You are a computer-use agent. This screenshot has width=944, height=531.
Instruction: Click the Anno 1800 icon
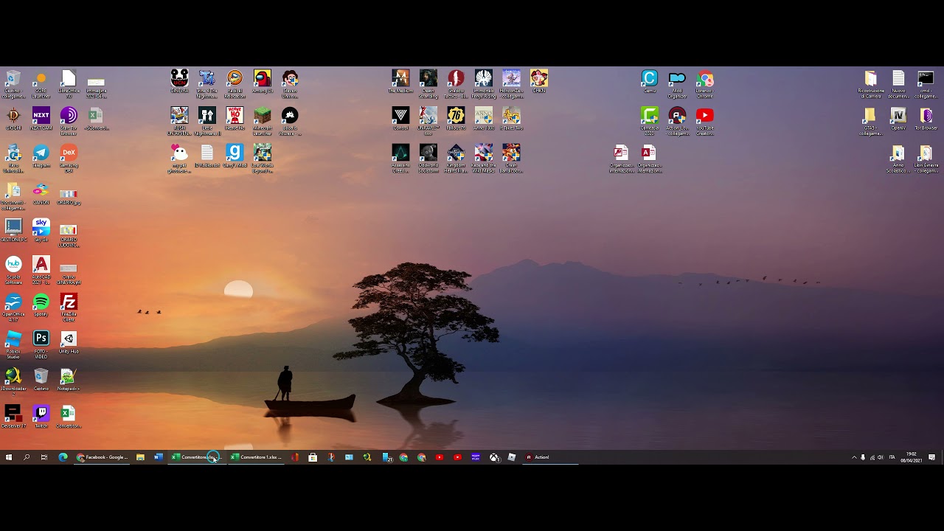click(484, 119)
